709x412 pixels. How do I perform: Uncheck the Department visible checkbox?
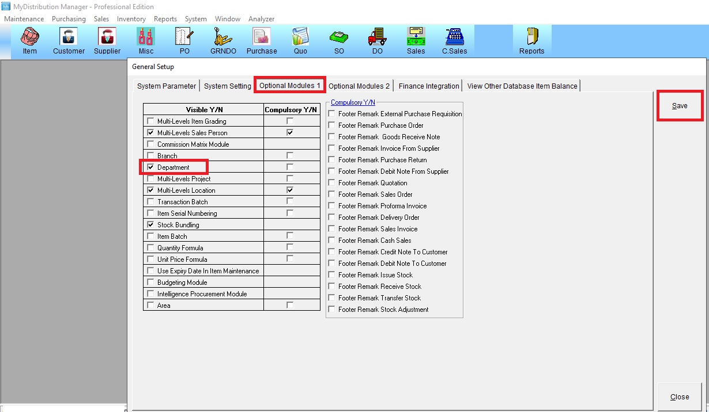point(151,167)
